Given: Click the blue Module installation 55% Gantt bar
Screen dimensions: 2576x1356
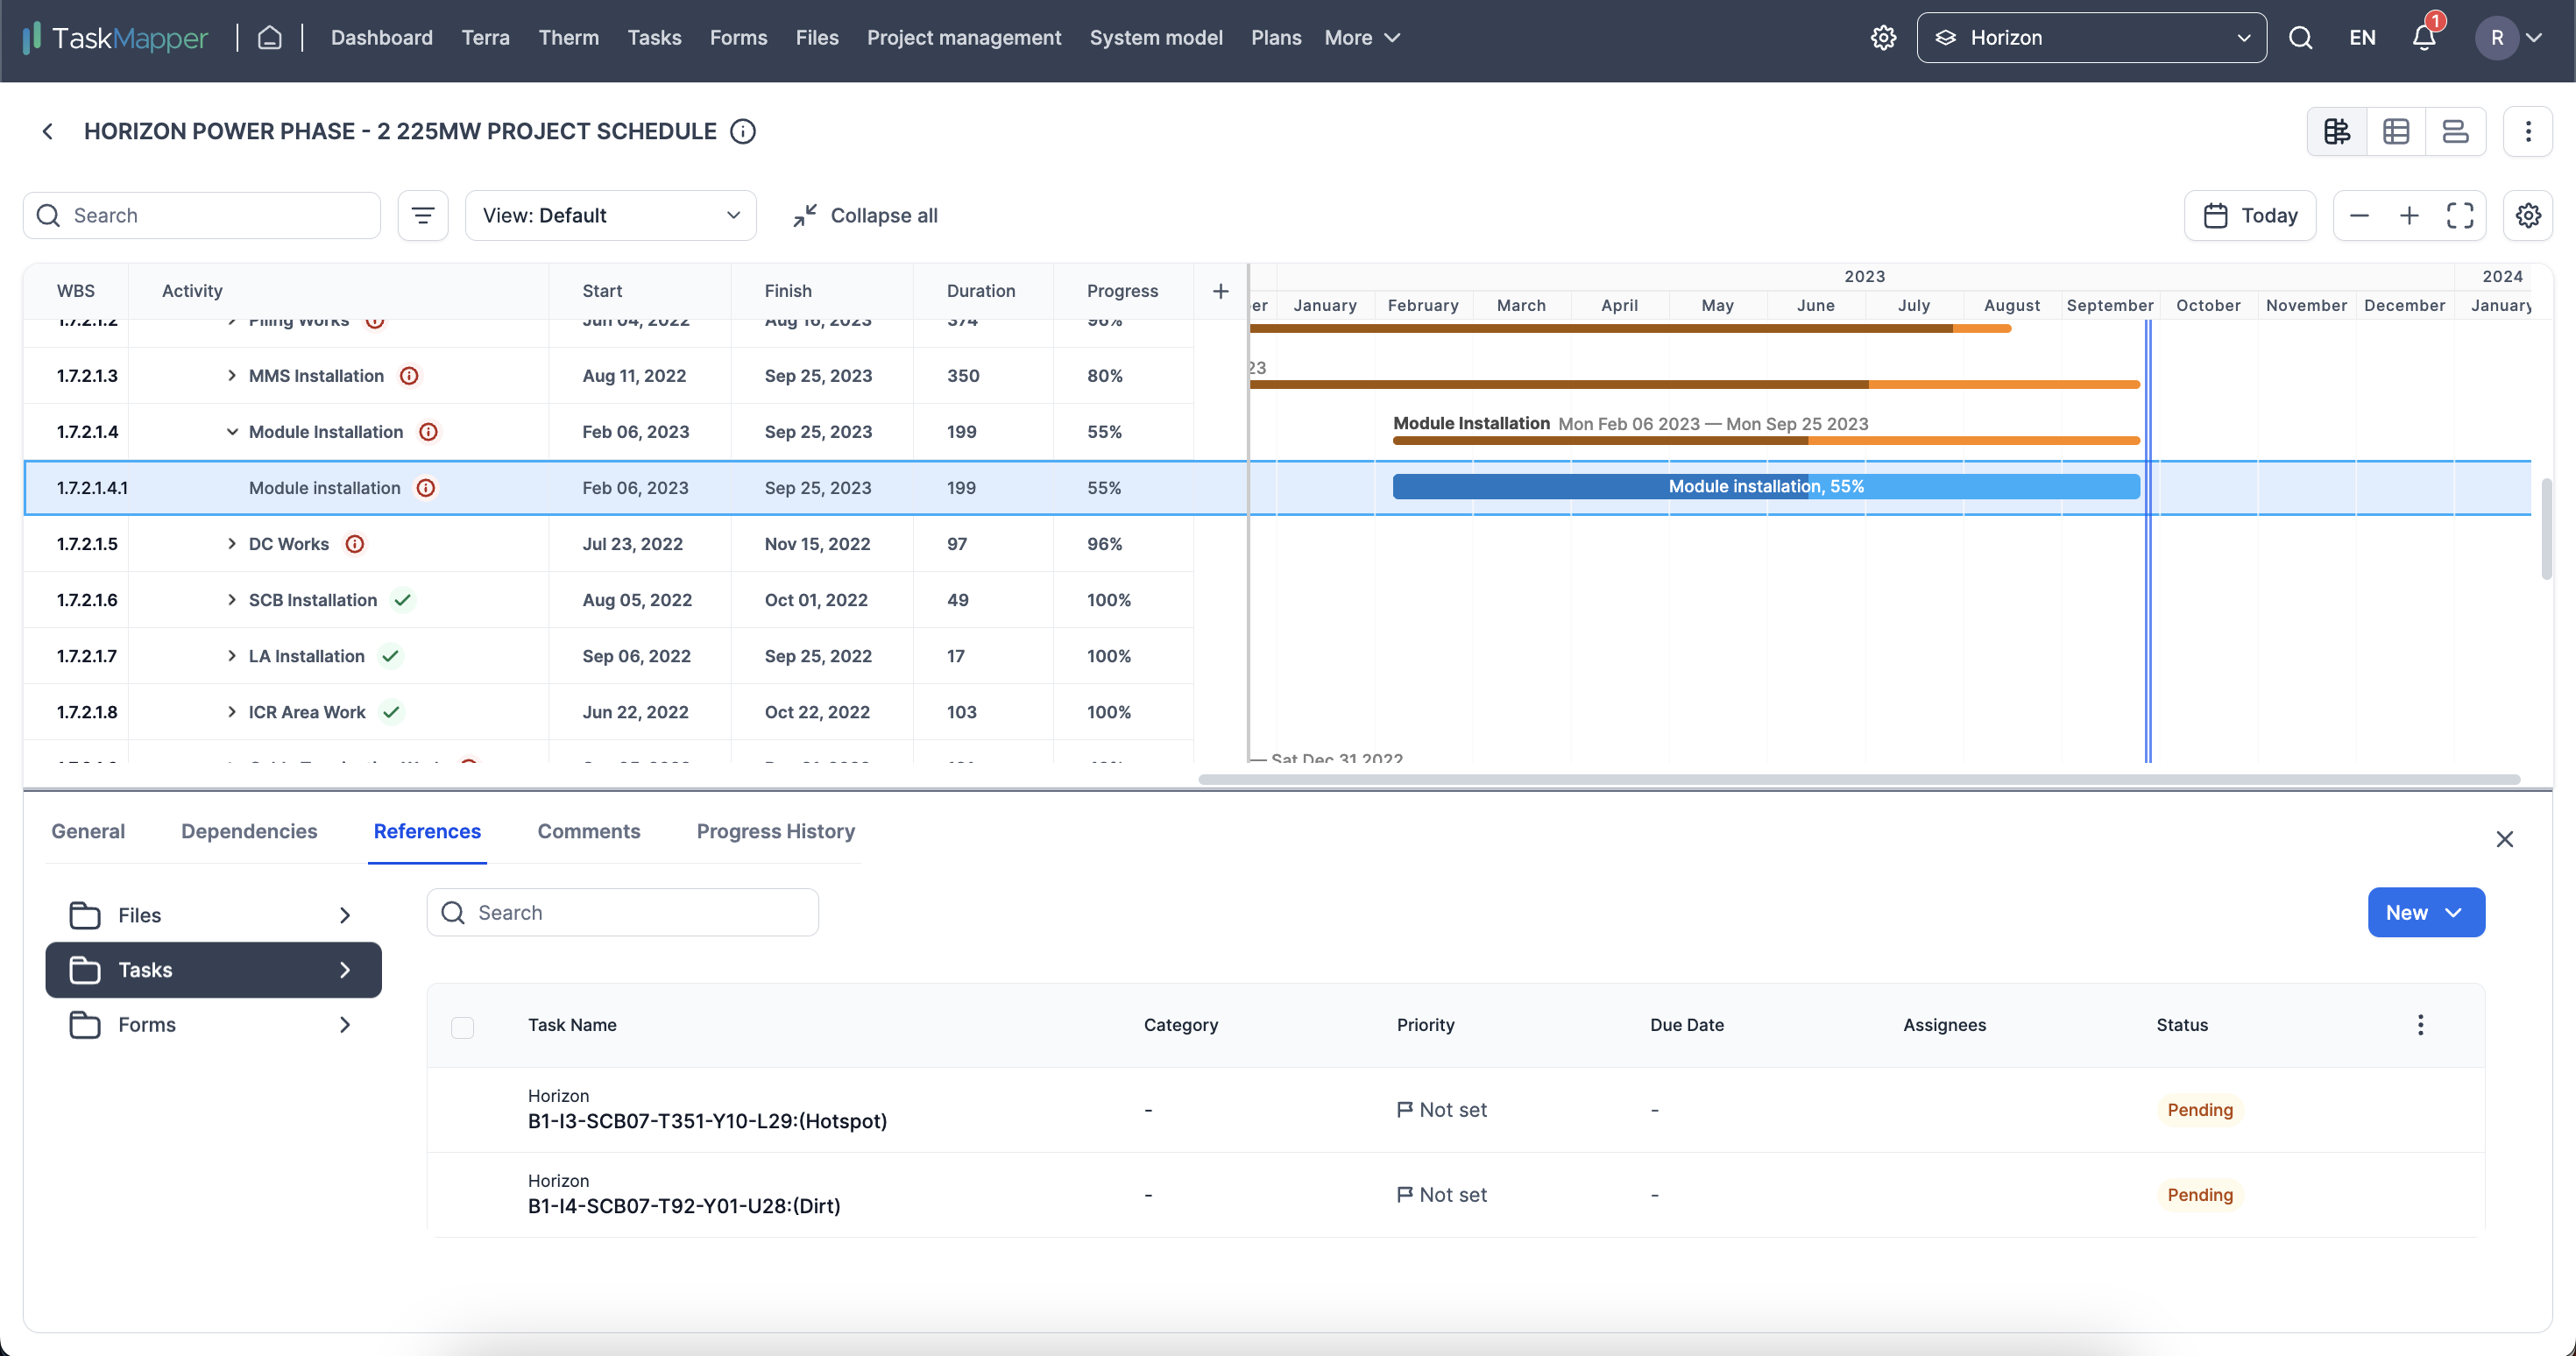Looking at the screenshot, I should 1766,487.
